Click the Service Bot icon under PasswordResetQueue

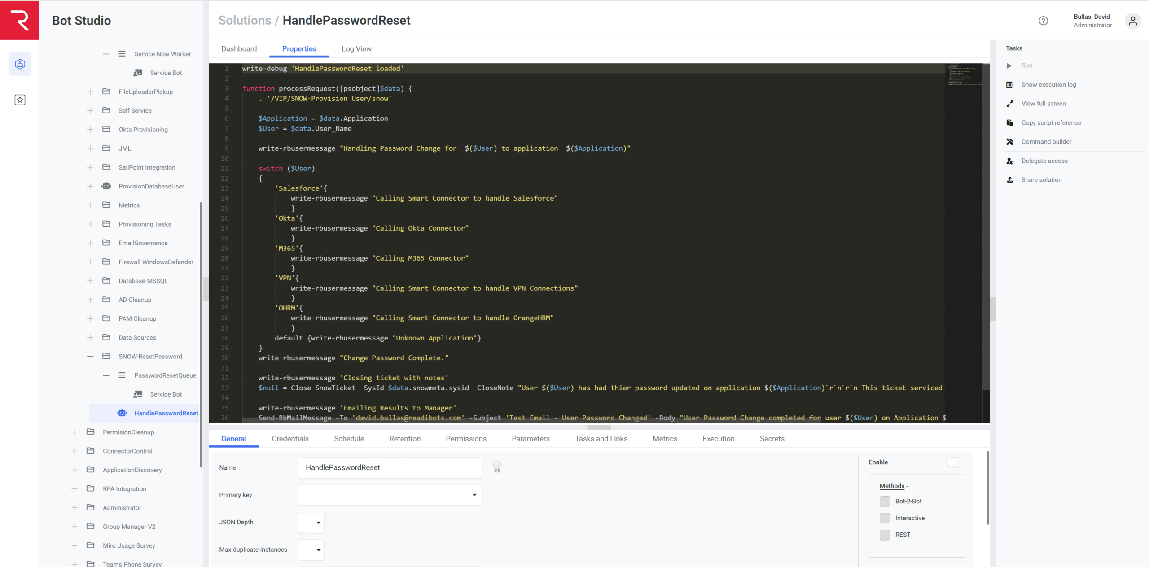pos(138,394)
